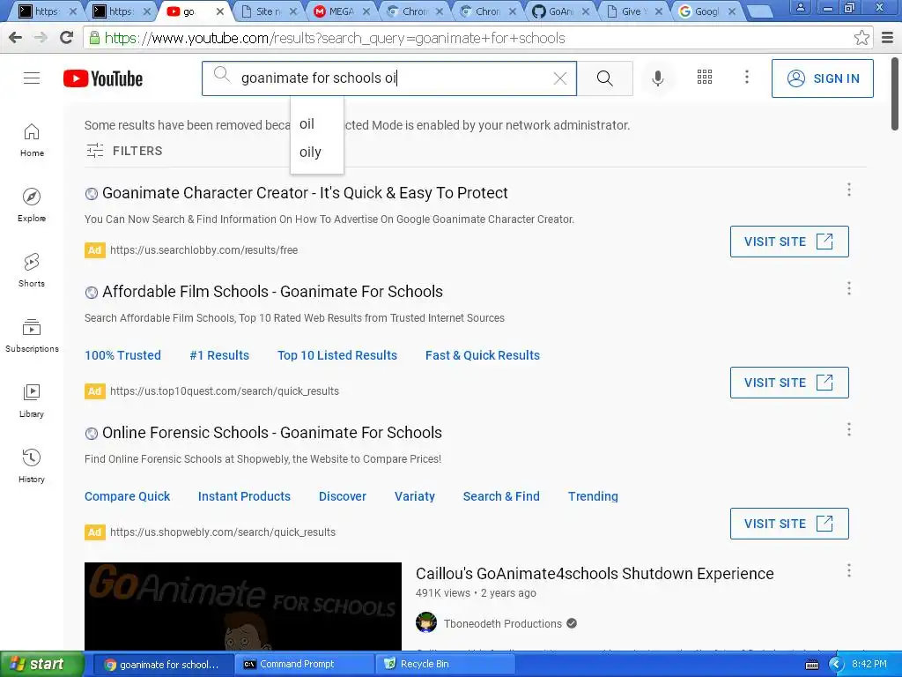Image resolution: width=902 pixels, height=677 pixels.
Task: Open the 'Instant Products' ad link
Action: (x=244, y=496)
